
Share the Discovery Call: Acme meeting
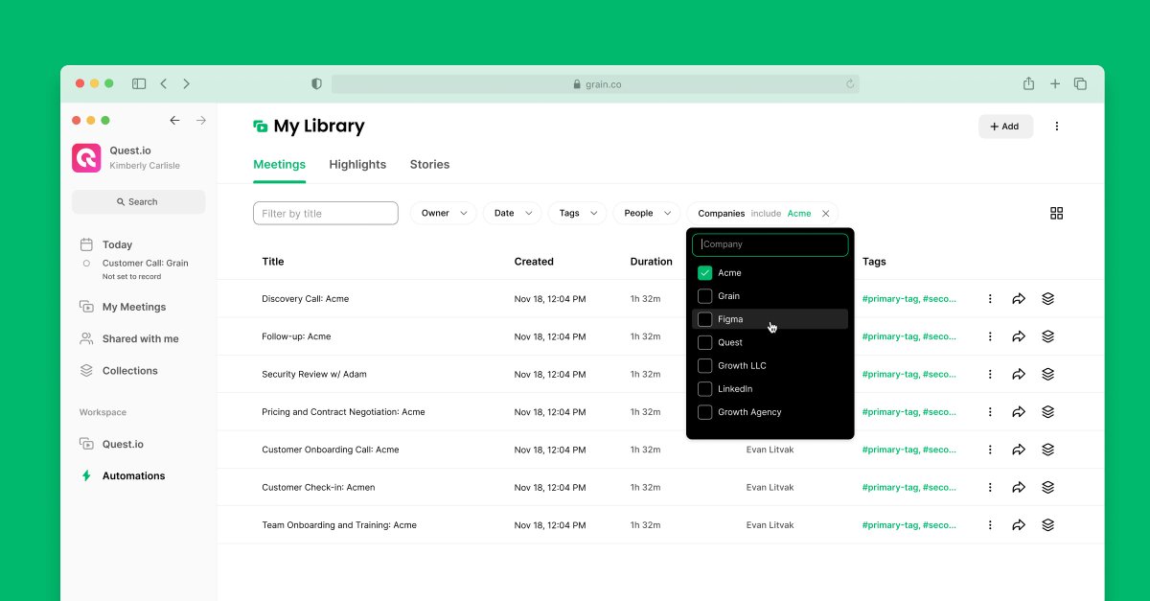(x=1019, y=298)
